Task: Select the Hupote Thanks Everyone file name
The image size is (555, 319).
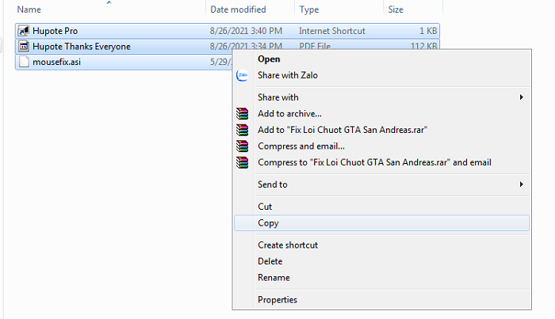Action: (x=82, y=46)
